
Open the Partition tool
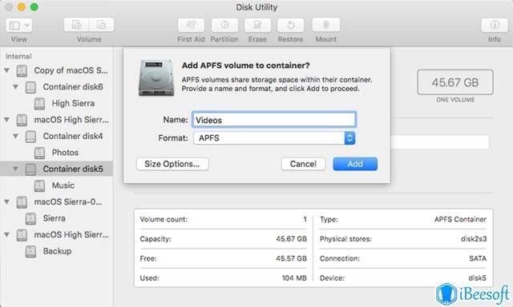click(x=224, y=25)
